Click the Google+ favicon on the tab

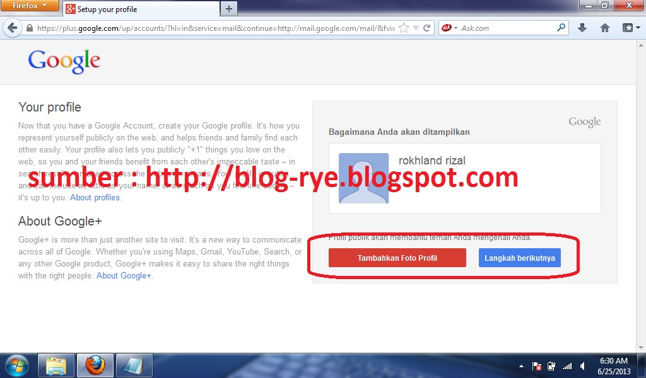(71, 9)
